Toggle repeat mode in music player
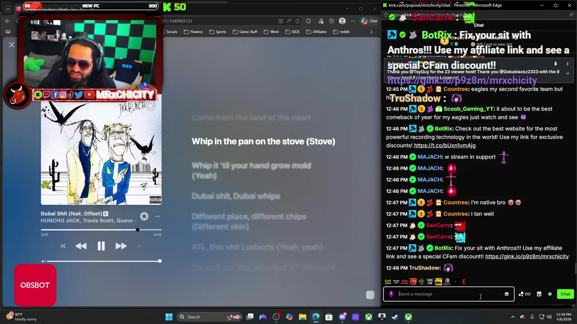This screenshot has height=324, width=577. point(139,246)
